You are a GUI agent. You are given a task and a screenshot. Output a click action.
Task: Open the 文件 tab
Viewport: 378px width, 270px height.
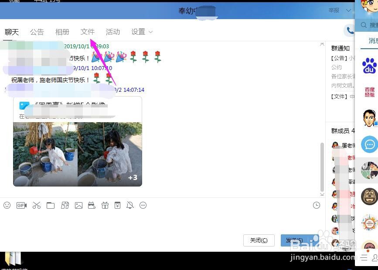point(88,32)
